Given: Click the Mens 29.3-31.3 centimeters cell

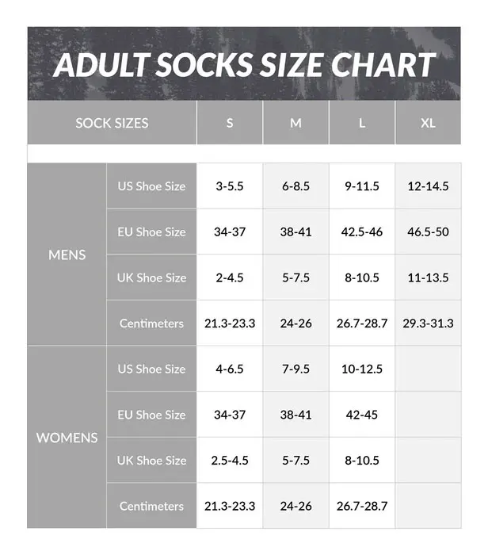Looking at the screenshot, I should pos(428,323).
